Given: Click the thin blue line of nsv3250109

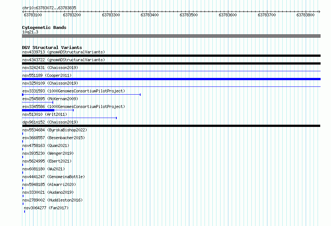Looking at the screenshot, I should point(171,87).
